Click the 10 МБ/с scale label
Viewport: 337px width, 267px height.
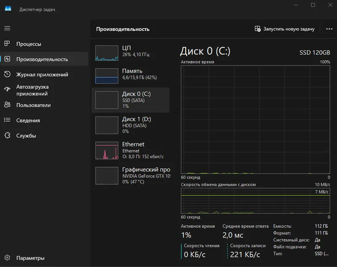pyautogui.click(x=322, y=185)
